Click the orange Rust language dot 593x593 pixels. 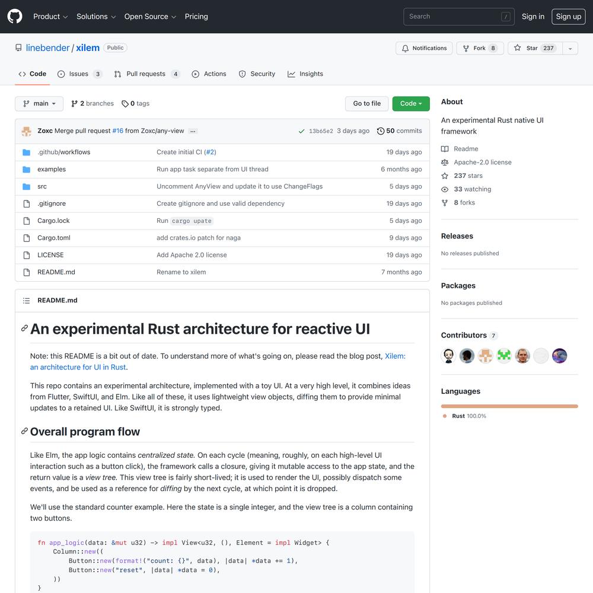coord(445,416)
